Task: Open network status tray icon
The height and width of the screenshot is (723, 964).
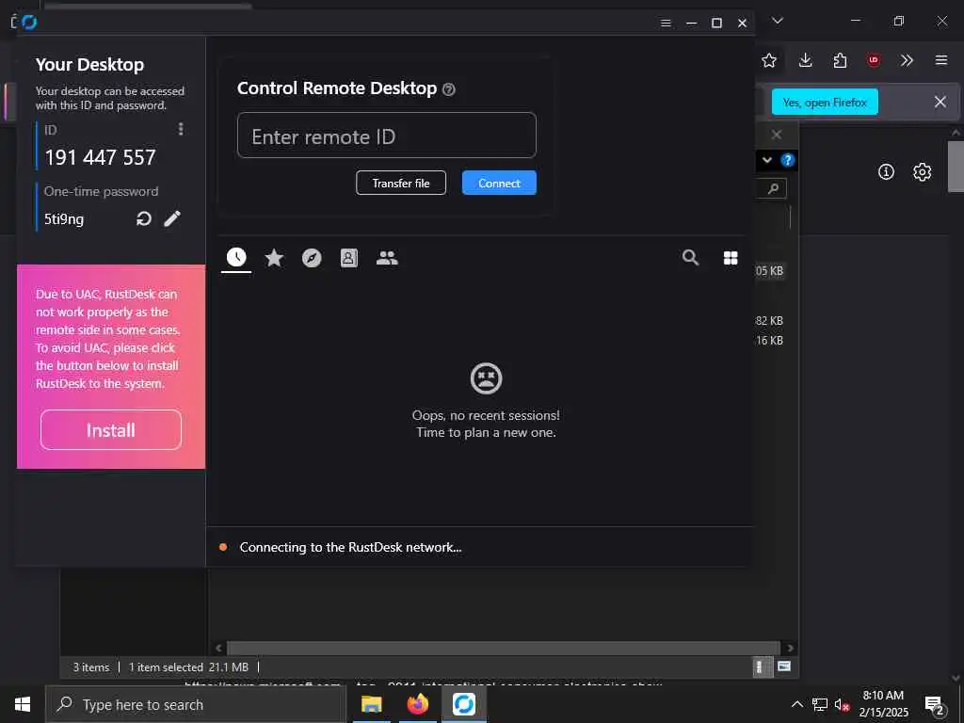Action: point(820,704)
